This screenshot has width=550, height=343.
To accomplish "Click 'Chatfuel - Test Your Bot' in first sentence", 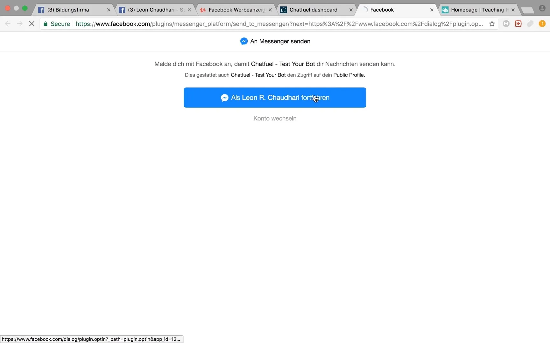I will click(283, 64).
